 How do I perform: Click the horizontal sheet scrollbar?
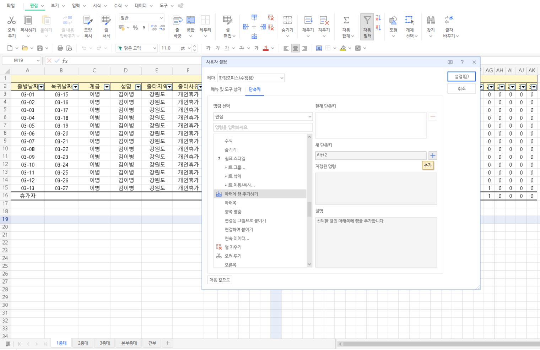point(441,344)
